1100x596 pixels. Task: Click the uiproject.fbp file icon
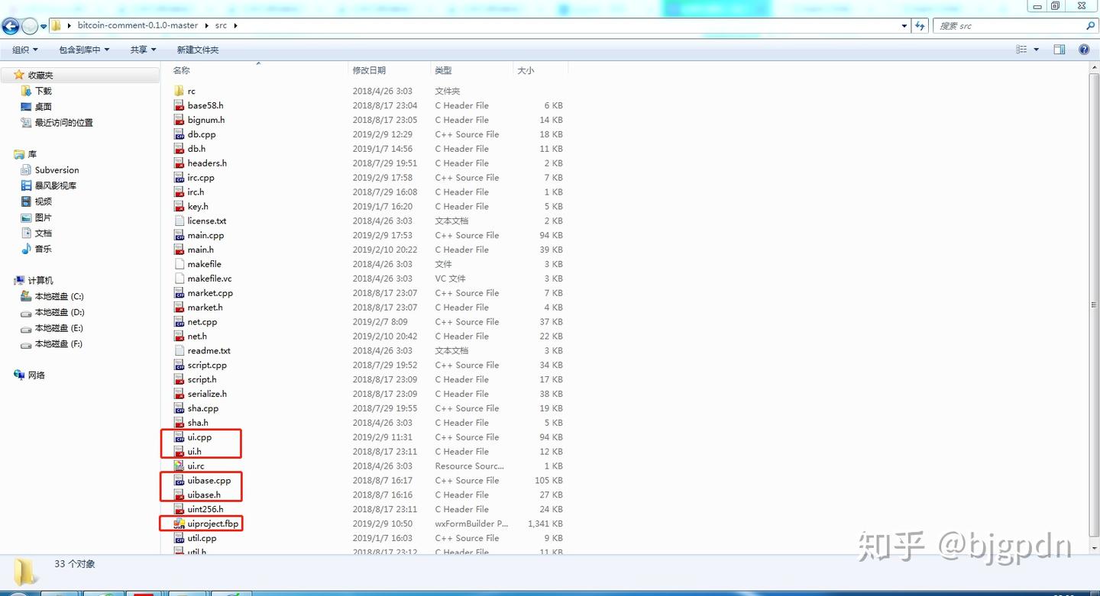(x=179, y=524)
